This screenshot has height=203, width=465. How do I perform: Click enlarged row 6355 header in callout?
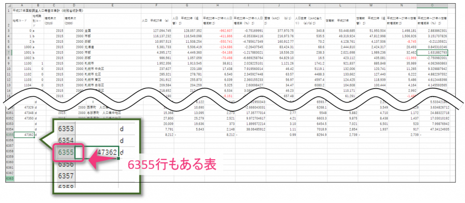(x=65, y=152)
